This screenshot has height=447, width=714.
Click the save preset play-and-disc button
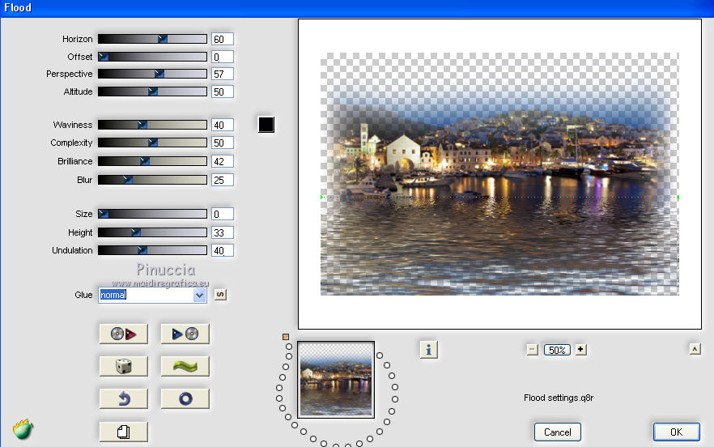185,334
